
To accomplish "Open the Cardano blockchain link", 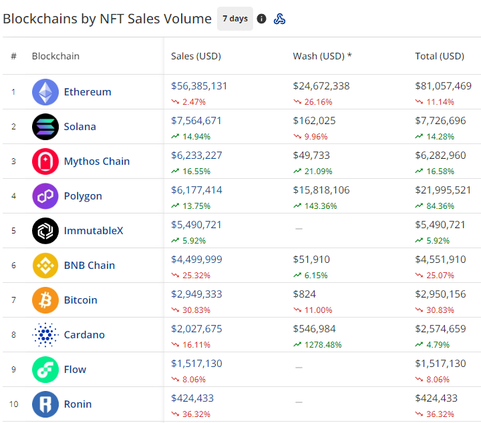I will tap(84, 335).
